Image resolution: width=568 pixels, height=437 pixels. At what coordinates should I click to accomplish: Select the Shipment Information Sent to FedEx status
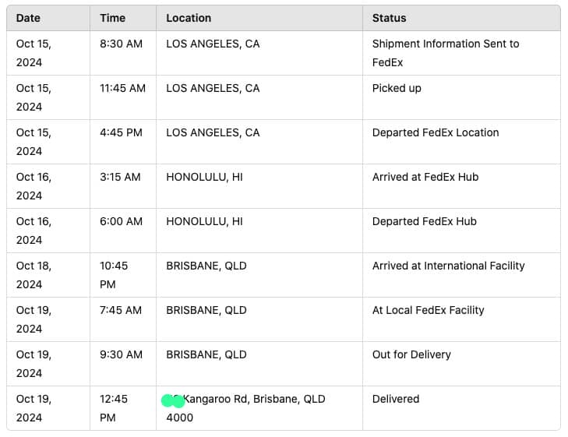pyautogui.click(x=445, y=53)
